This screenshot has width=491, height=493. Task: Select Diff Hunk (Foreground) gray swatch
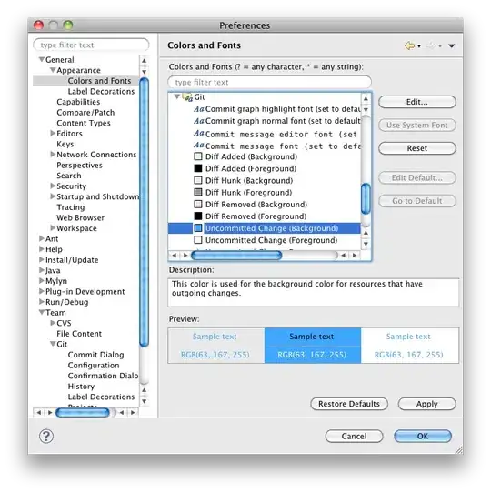[x=198, y=192]
